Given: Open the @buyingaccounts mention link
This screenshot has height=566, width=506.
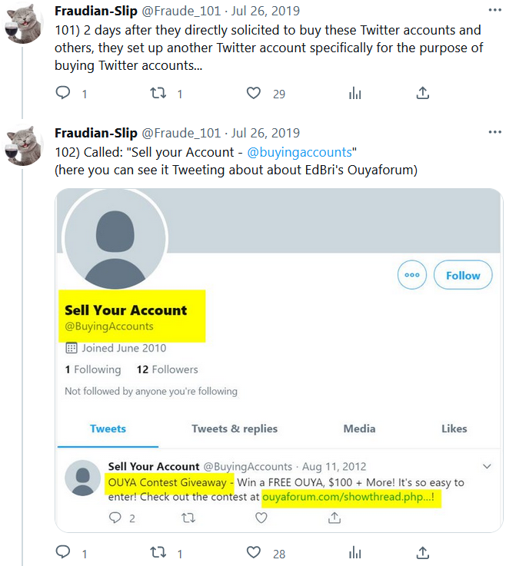Looking at the screenshot, I should 299,151.
